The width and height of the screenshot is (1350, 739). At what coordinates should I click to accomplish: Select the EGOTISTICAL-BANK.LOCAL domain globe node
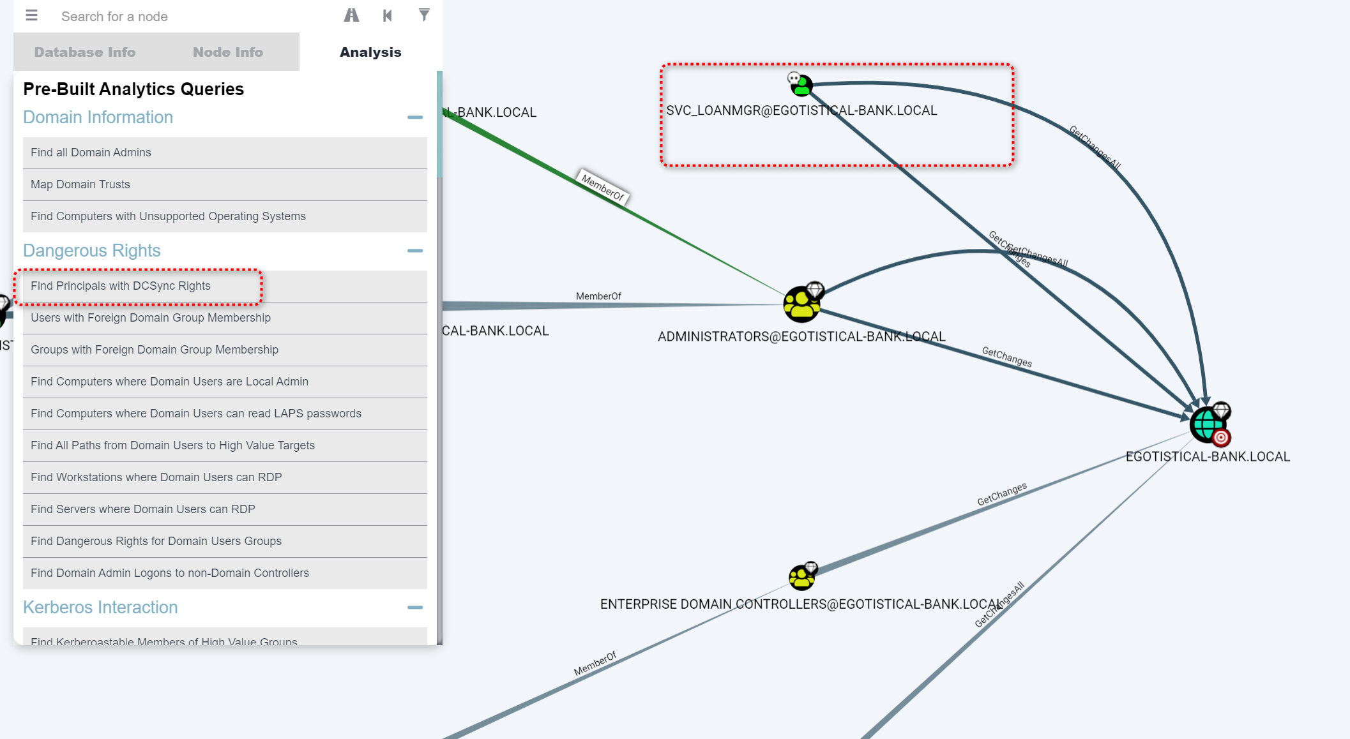[1208, 424]
